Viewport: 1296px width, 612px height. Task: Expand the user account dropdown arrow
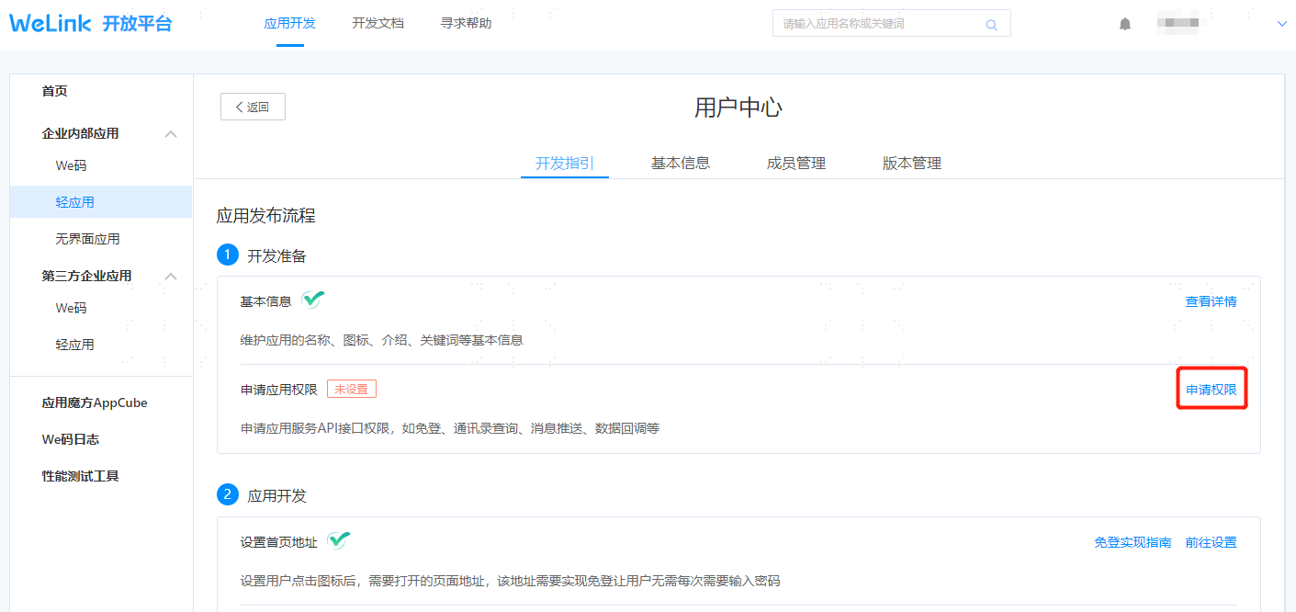(1283, 24)
